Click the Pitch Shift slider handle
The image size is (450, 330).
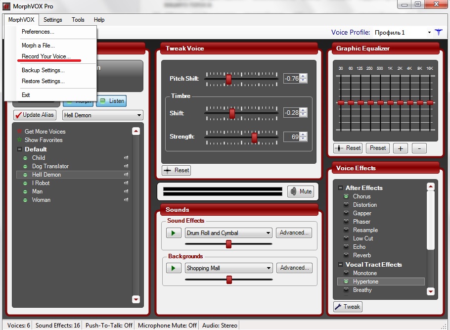tap(228, 79)
